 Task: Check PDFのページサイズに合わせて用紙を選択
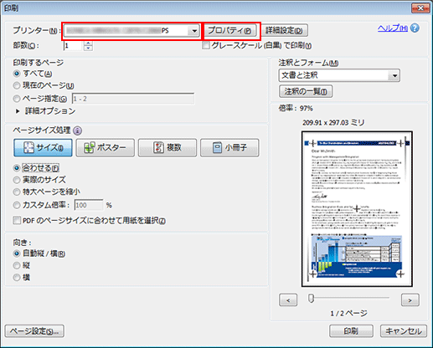(17, 221)
